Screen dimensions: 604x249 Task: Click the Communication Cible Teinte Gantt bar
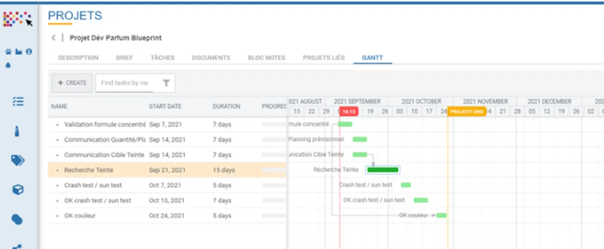(359, 154)
